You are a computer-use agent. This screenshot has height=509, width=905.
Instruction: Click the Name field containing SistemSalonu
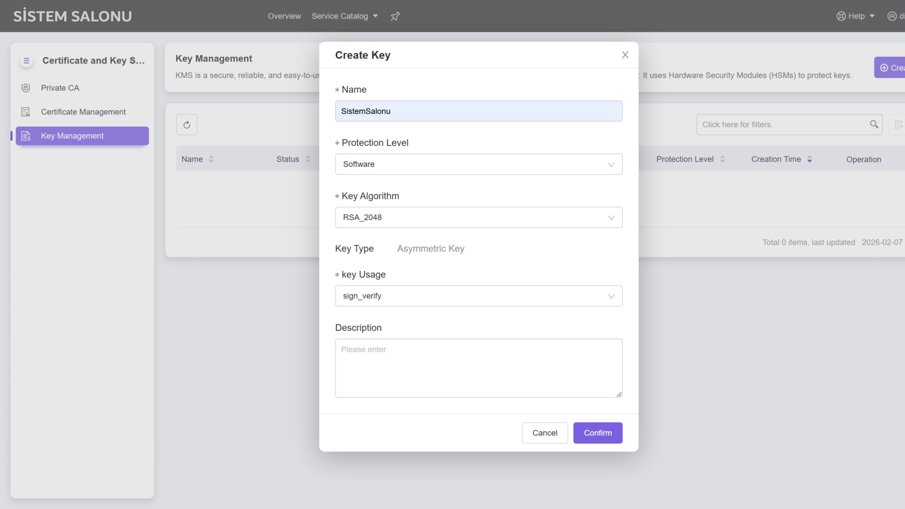click(478, 111)
